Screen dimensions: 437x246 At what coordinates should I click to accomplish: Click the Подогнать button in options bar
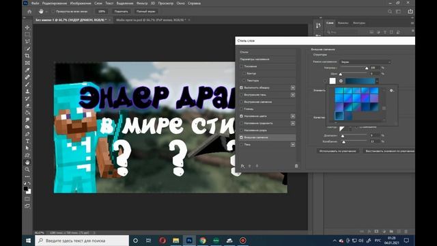(x=122, y=12)
